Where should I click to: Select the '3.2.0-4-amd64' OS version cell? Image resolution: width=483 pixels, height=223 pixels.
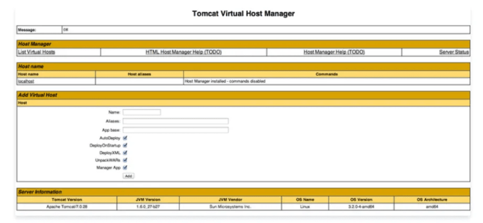pos(361,207)
